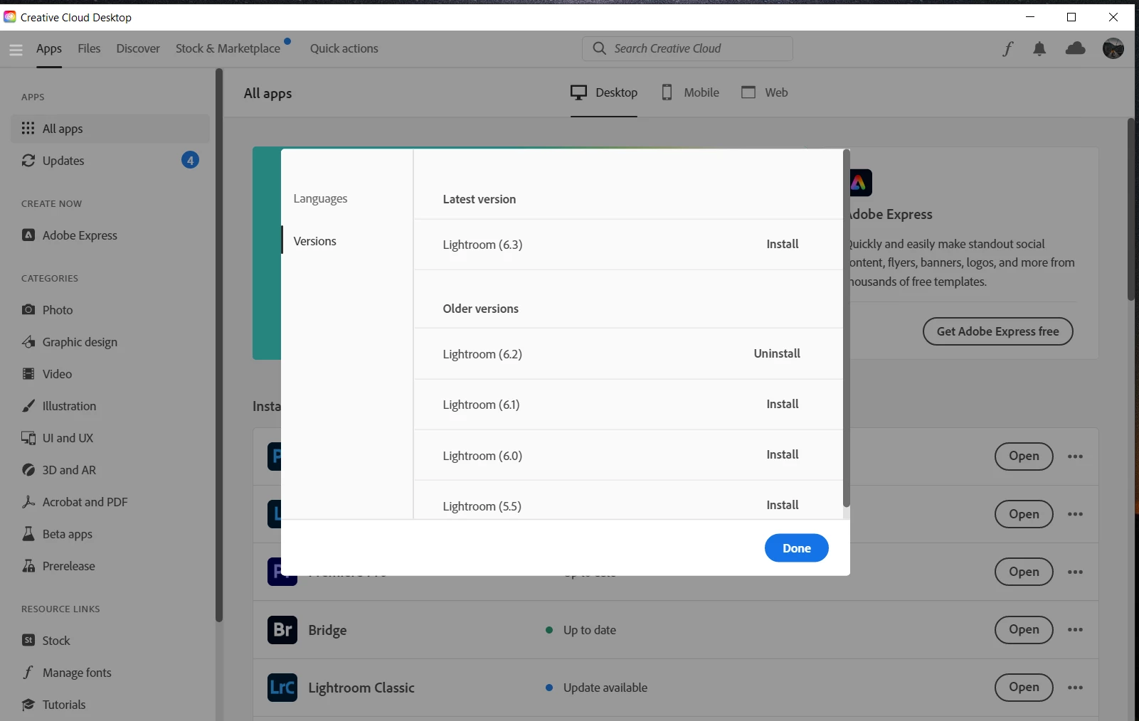Click Bridge 'Up to date' status
The height and width of the screenshot is (721, 1139).
pos(589,630)
